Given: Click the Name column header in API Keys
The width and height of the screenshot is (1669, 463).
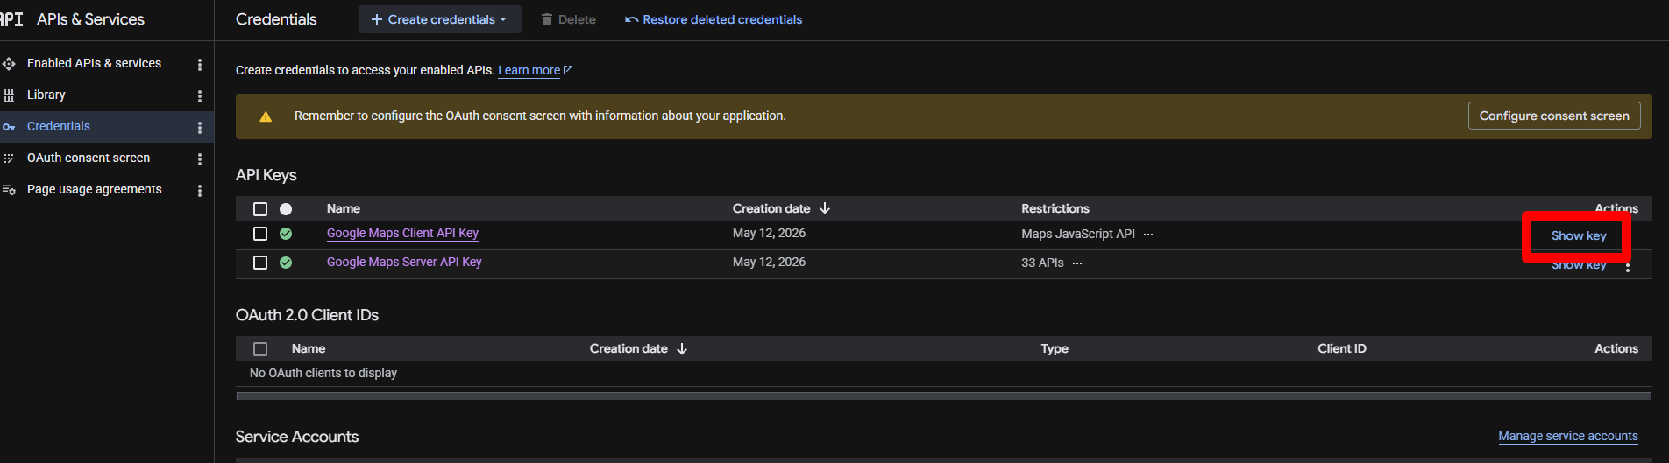Looking at the screenshot, I should [x=344, y=208].
